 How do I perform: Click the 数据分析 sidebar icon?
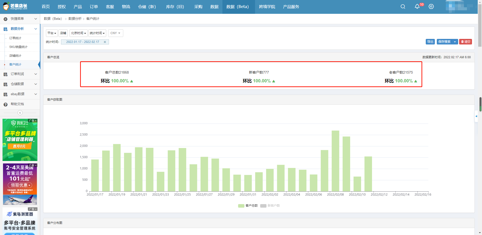(x=6, y=29)
